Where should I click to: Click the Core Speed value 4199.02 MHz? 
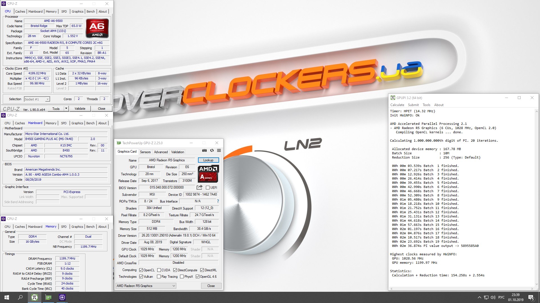click(x=37, y=73)
